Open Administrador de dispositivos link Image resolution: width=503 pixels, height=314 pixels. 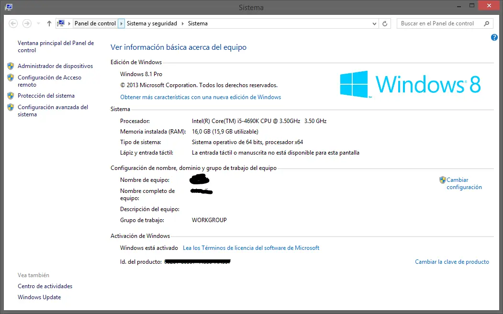(55, 66)
